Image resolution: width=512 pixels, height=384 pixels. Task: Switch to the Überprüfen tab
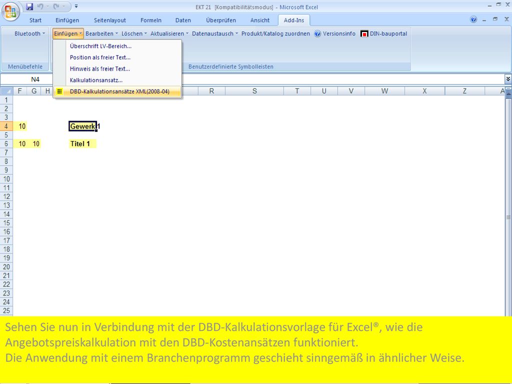pyautogui.click(x=220, y=20)
